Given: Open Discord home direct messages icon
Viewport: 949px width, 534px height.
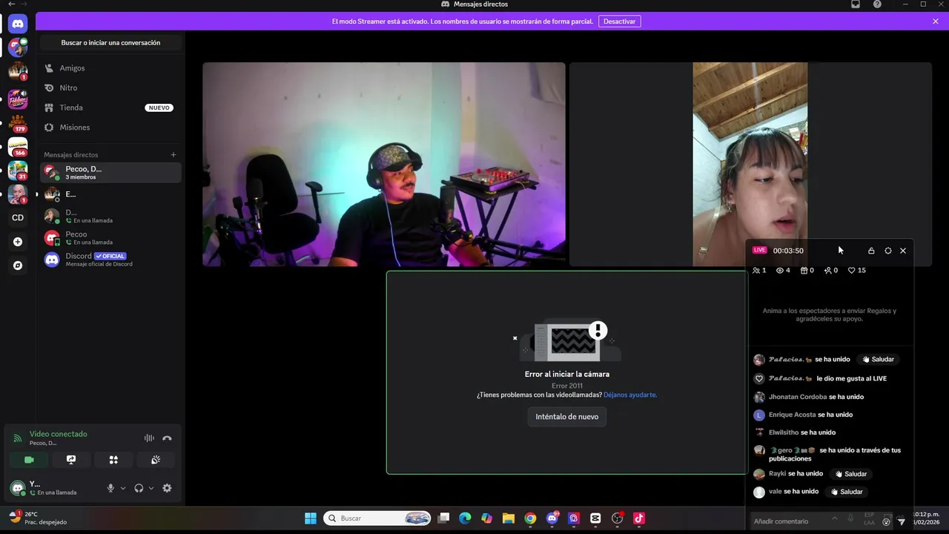Looking at the screenshot, I should pyautogui.click(x=18, y=24).
